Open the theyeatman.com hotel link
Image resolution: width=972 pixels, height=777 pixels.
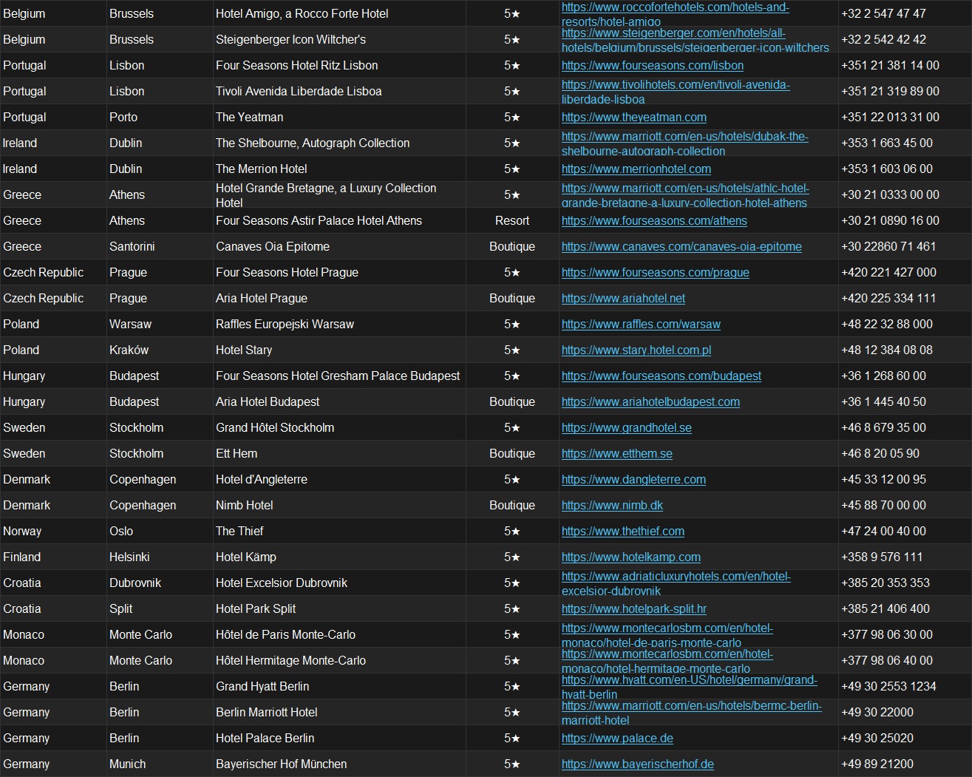point(634,117)
